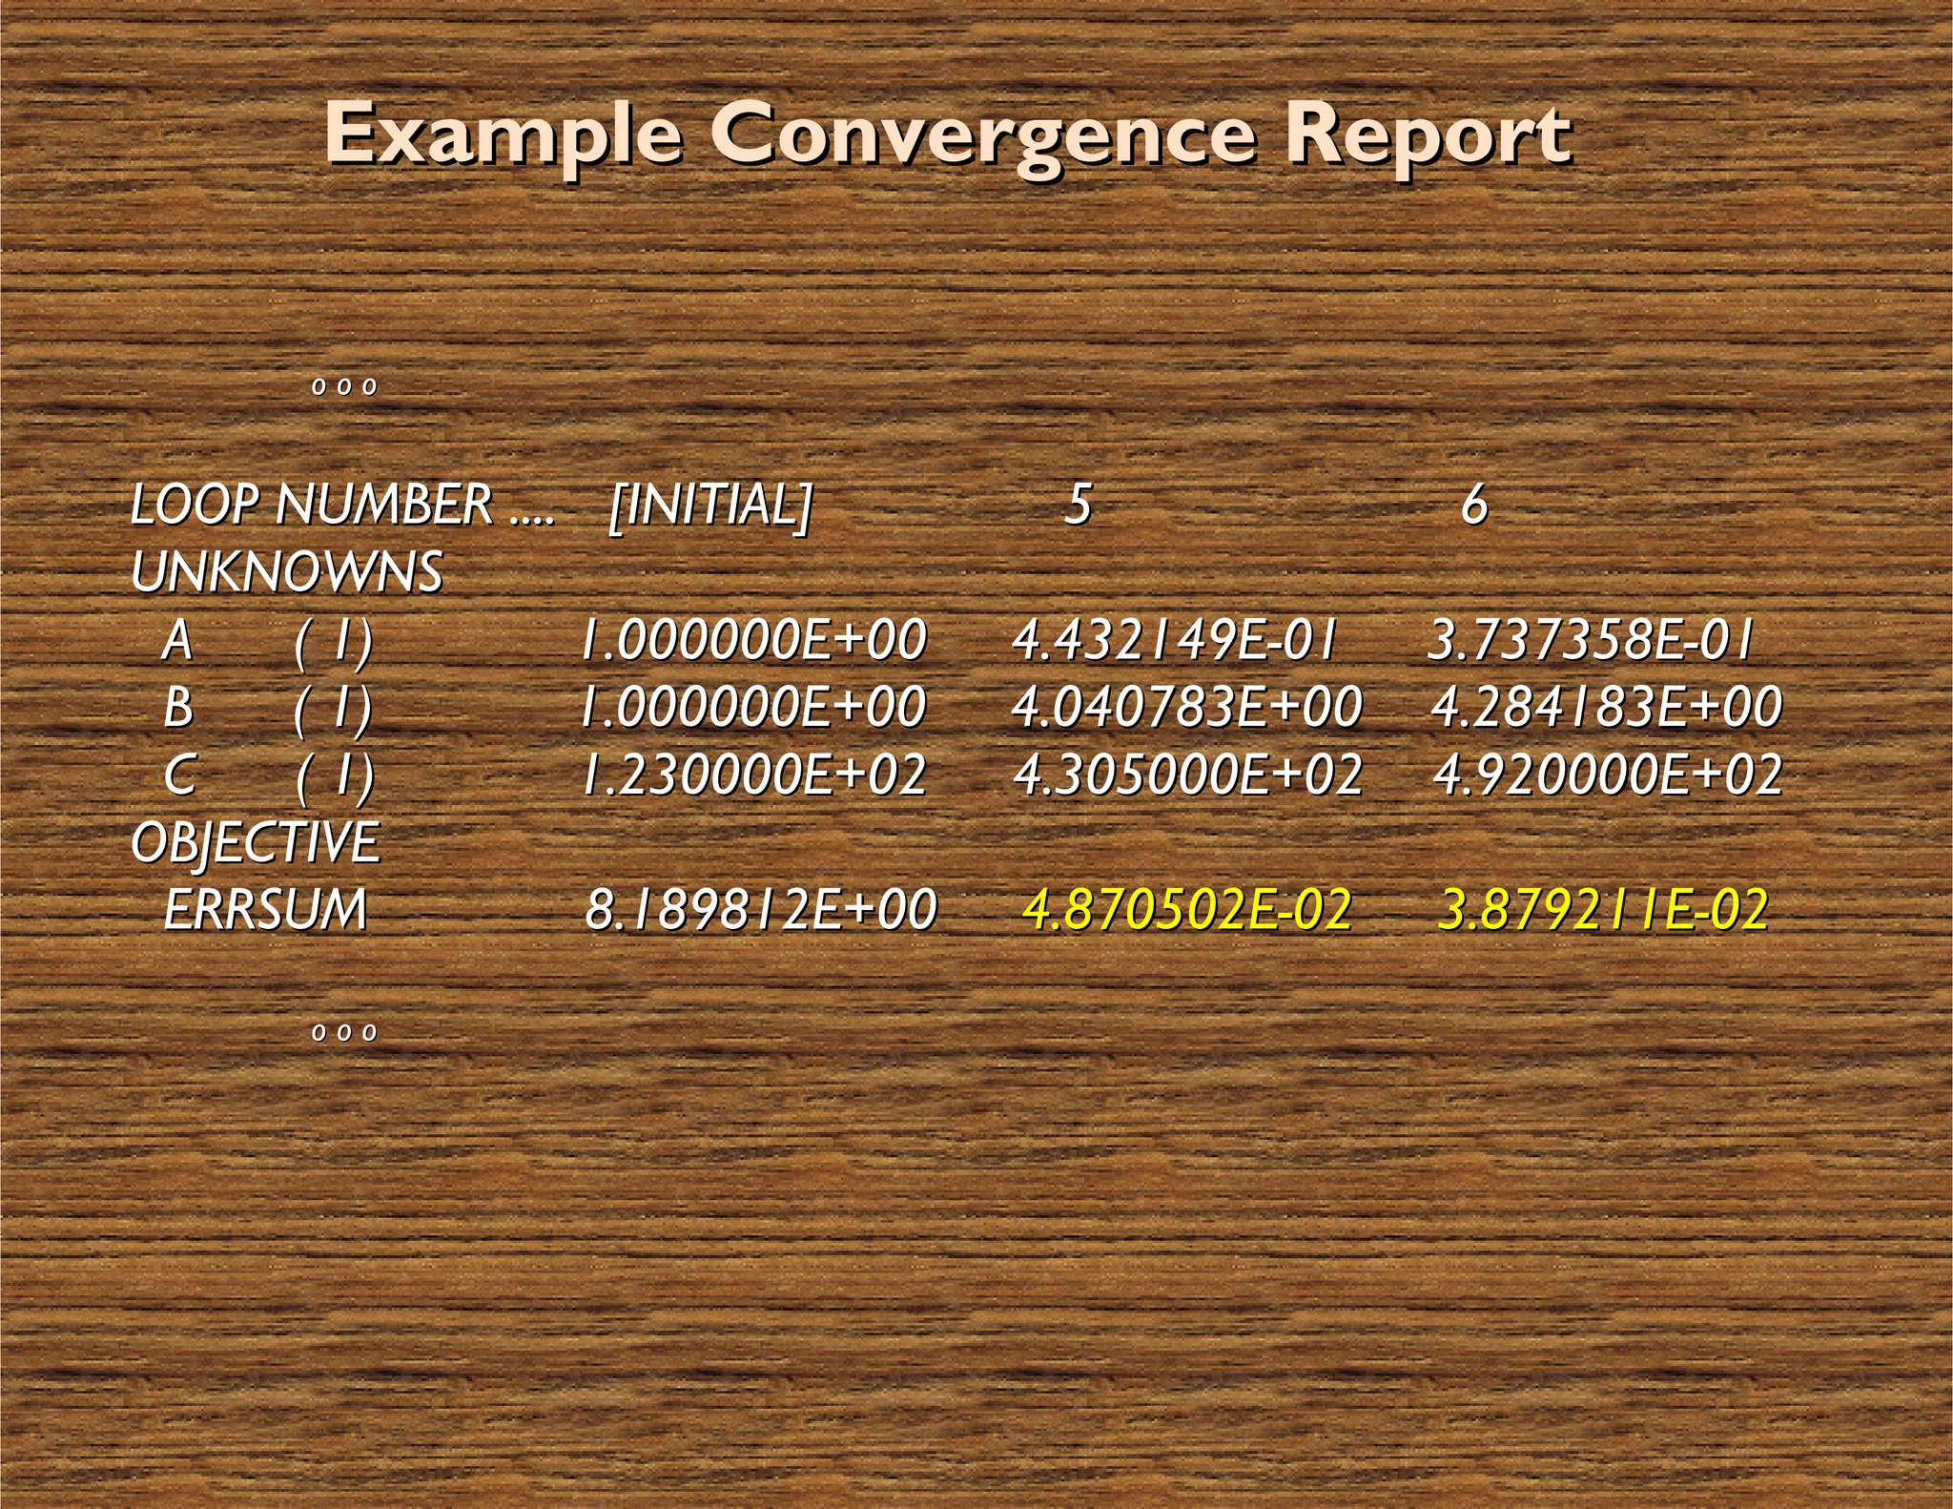The image size is (1953, 1509).
Task: Click unknown B row label
Action: pyautogui.click(x=178, y=707)
